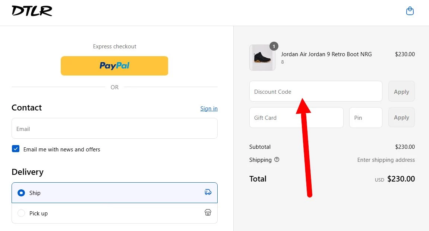Uncheck Email me with news and offers
Image resolution: width=429 pixels, height=231 pixels.
(x=16, y=149)
